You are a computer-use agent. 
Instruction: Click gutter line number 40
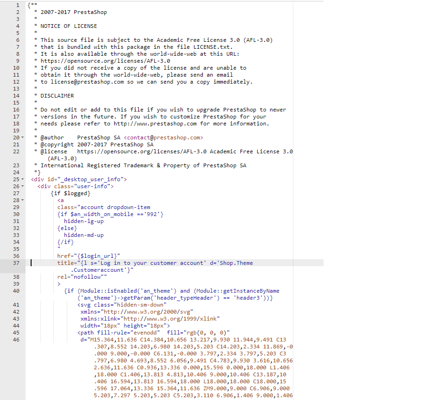coord(16,291)
